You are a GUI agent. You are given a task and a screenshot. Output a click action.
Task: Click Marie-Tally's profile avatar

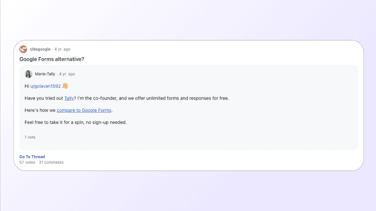tap(29, 74)
